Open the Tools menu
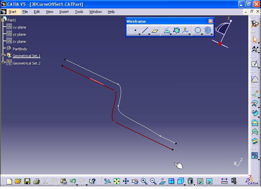 [79, 12]
